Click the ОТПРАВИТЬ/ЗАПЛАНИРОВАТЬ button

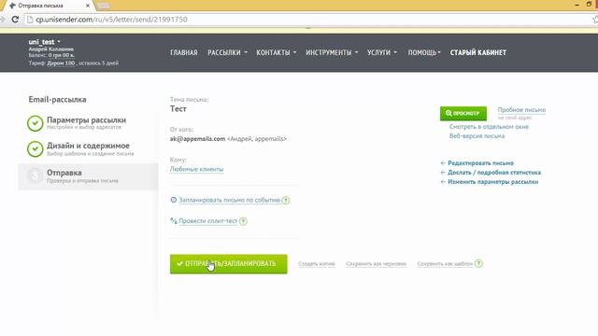[x=228, y=264]
